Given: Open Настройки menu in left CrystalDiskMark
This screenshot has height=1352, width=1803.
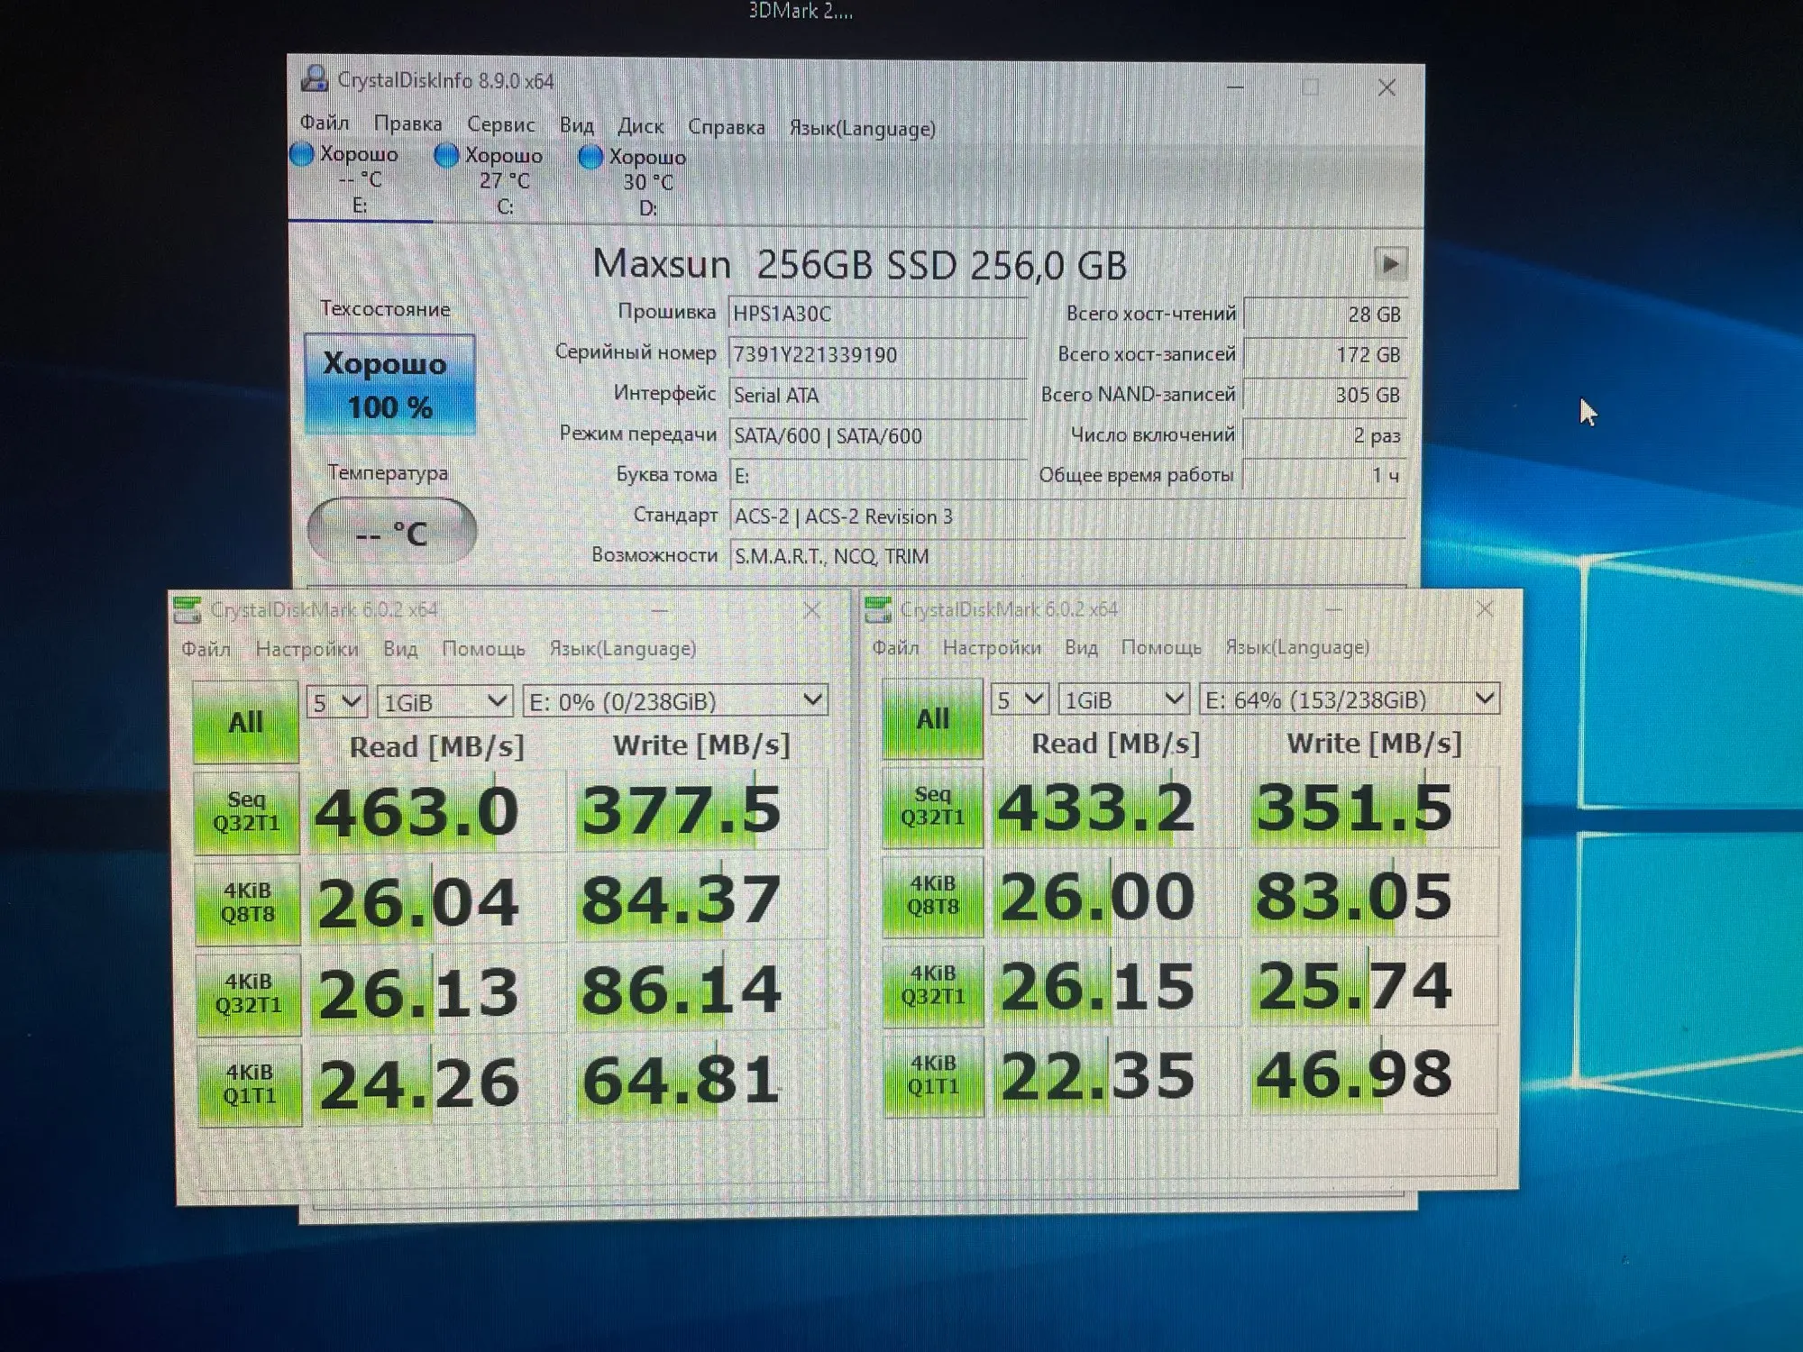Looking at the screenshot, I should [307, 649].
